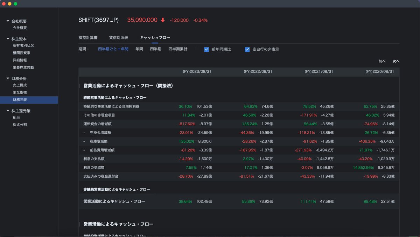The image size is (420, 237).
Task: Switch to the 損益計算書 tab
Action: click(x=88, y=37)
